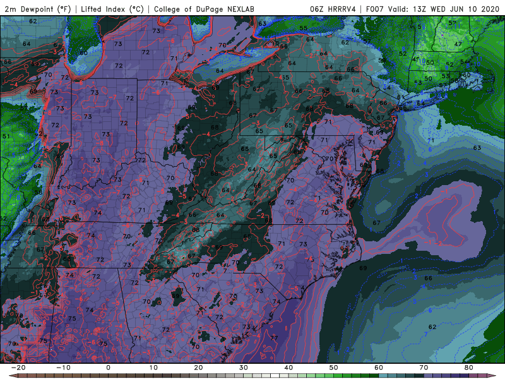Click the 60 label on the color scale

[379, 368]
